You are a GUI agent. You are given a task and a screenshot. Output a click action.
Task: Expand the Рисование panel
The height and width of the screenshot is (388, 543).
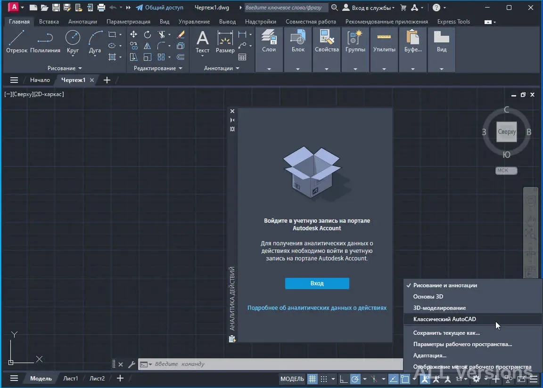pyautogui.click(x=65, y=68)
